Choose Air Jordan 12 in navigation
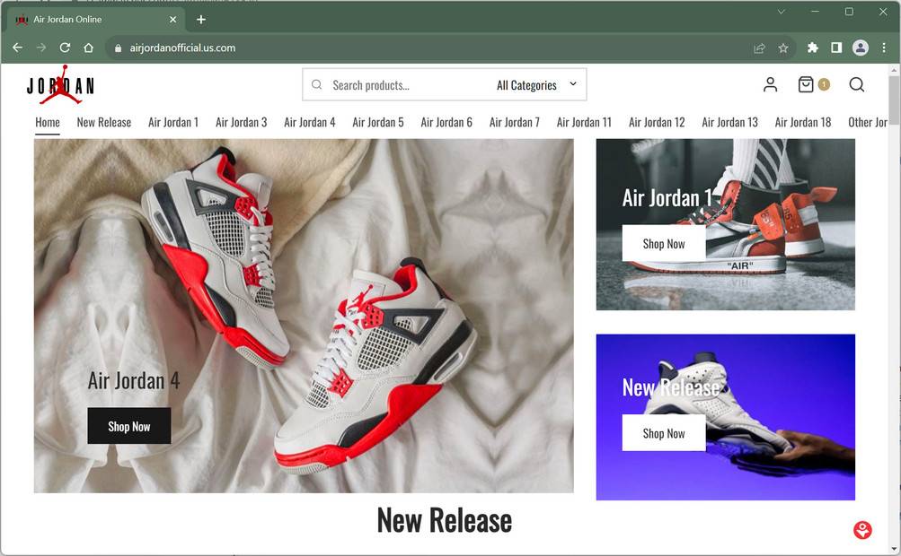Image resolution: width=901 pixels, height=556 pixels. tap(657, 122)
